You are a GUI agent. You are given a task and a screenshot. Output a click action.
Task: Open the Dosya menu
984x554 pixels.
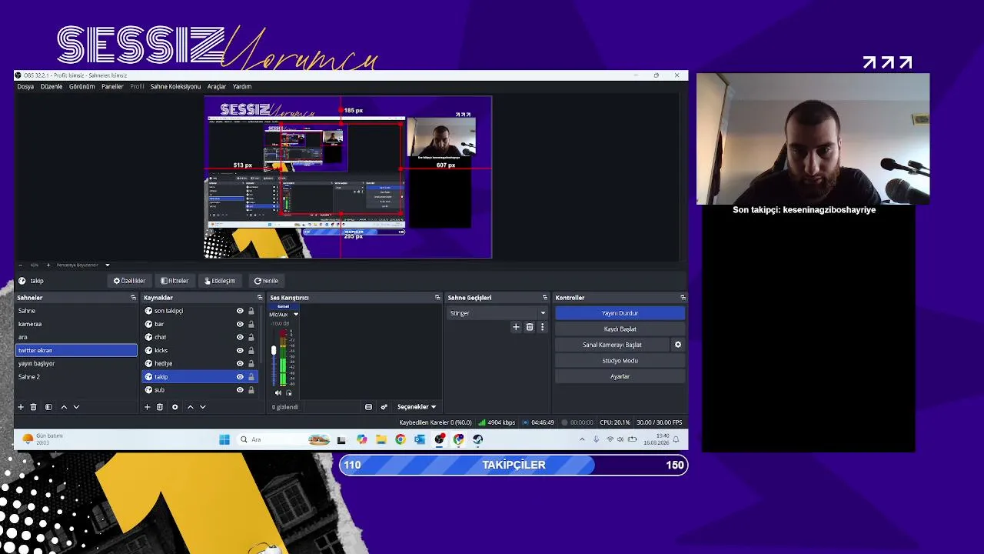coord(25,87)
